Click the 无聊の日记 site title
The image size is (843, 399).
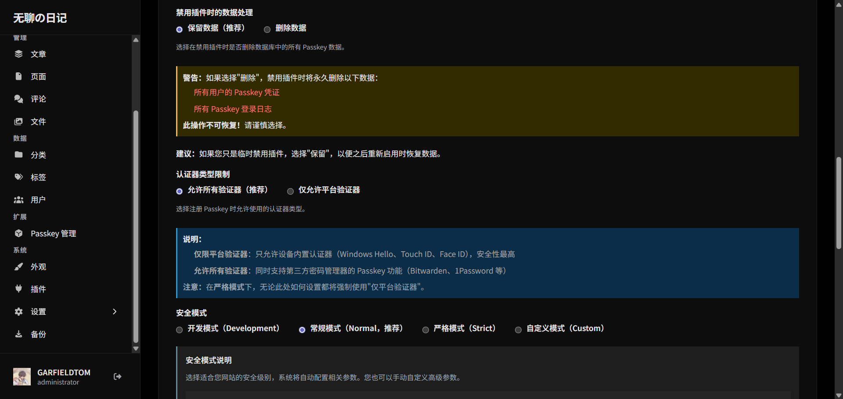click(40, 18)
